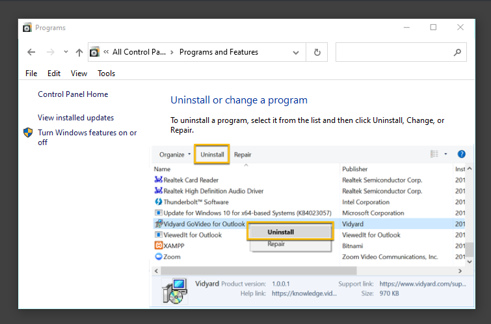The image size is (491, 324).
Task: Click the Programs window title icon
Action: pos(27,27)
